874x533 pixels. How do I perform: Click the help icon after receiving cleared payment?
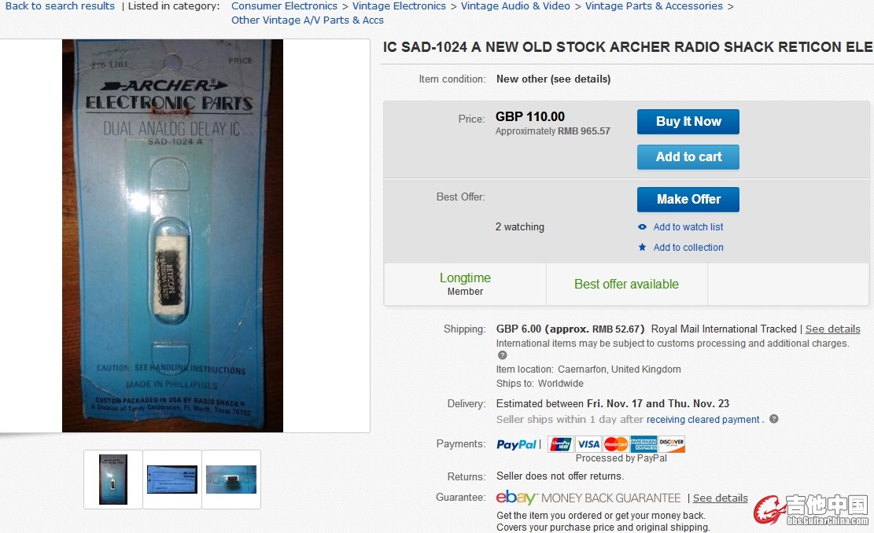pyautogui.click(x=773, y=419)
